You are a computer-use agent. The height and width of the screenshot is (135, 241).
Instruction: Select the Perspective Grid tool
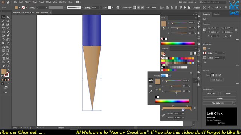(8, 47)
